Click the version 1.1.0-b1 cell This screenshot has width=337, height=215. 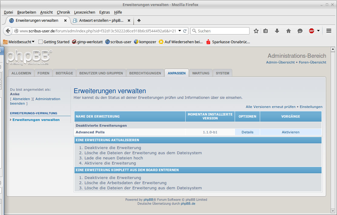[210, 132]
